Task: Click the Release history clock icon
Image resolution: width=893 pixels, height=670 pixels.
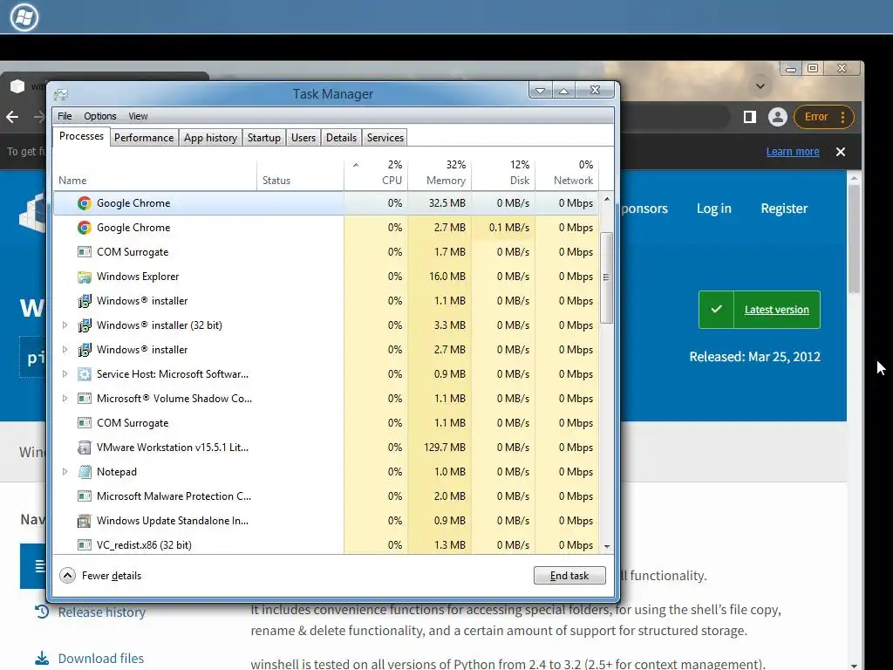Action: point(42,612)
